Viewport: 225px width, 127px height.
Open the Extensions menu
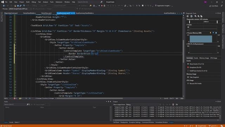coord(59,2)
